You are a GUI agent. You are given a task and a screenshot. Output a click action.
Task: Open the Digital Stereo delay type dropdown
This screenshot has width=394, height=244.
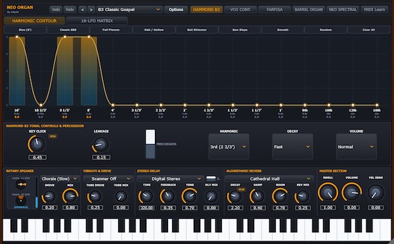point(170,179)
